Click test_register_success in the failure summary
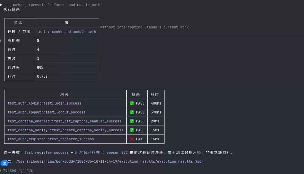This screenshot has width=304, height=174. click(47, 152)
